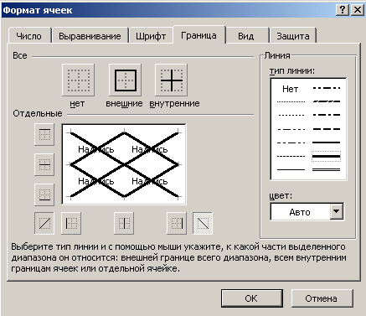Toggle the right border icon

point(177,223)
